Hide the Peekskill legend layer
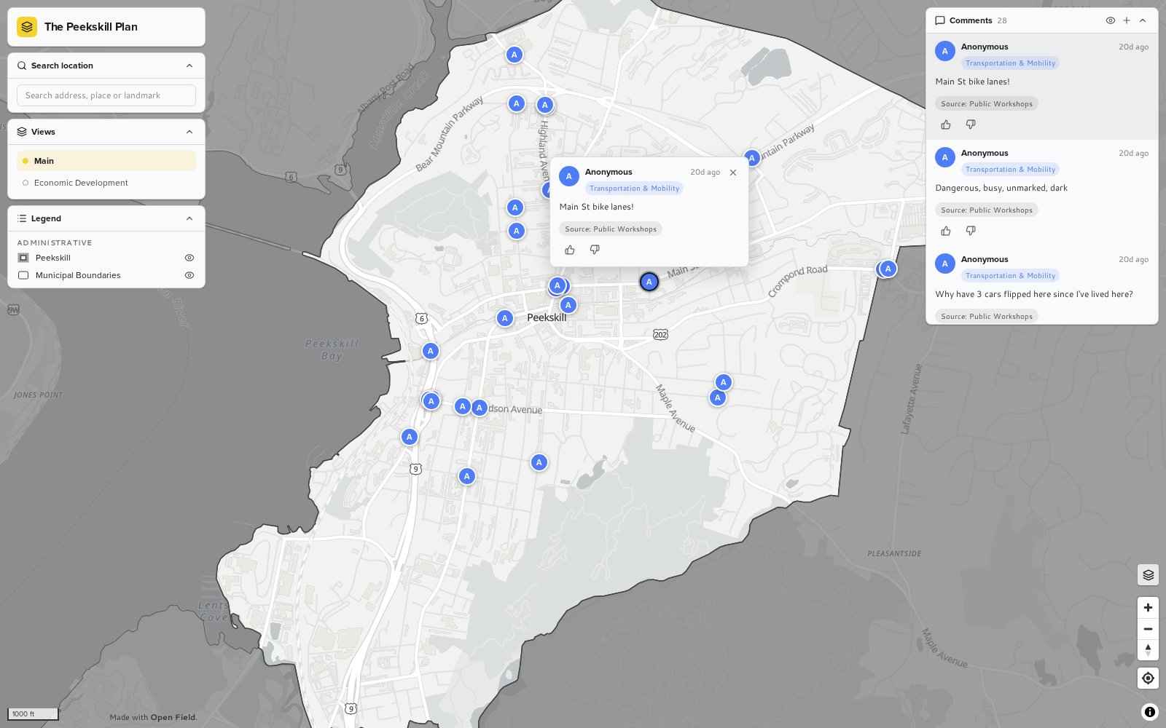1166x728 pixels. point(189,258)
